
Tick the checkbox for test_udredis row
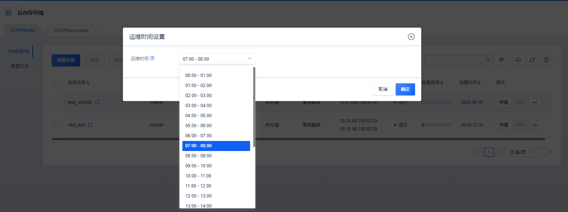[54, 102]
